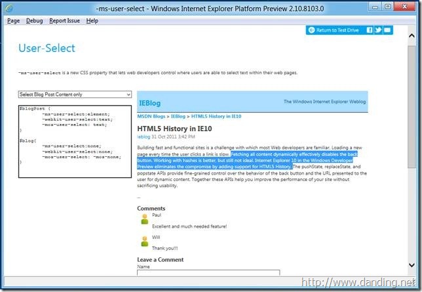This screenshot has width=422, height=292.
Task: Maximize the browser window
Action: tap(387, 7)
